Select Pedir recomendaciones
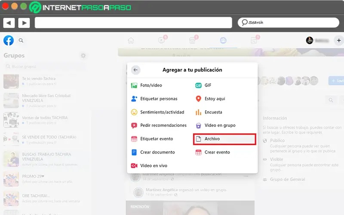Image resolution: width=344 pixels, height=215 pixels. coord(159,125)
